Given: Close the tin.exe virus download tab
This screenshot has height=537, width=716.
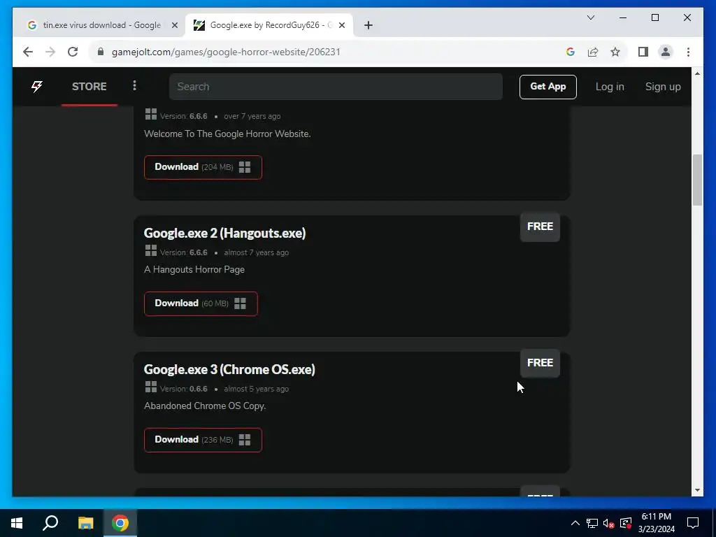Looking at the screenshot, I should [x=174, y=26].
